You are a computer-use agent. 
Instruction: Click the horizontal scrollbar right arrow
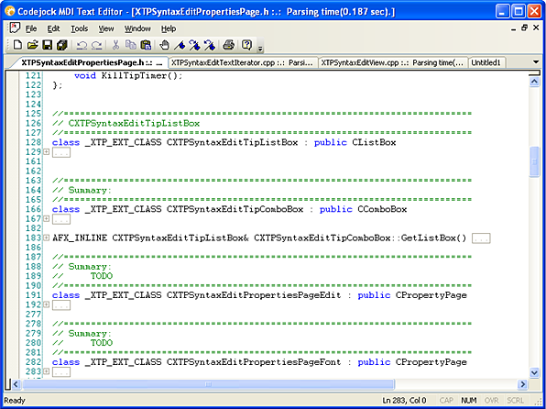523,384
